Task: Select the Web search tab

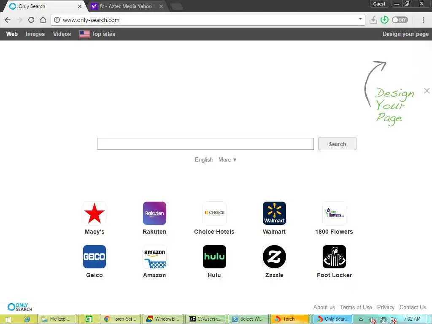Action: (12, 34)
